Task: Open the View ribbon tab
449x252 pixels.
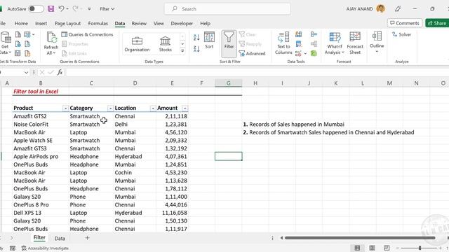Action: (159, 23)
